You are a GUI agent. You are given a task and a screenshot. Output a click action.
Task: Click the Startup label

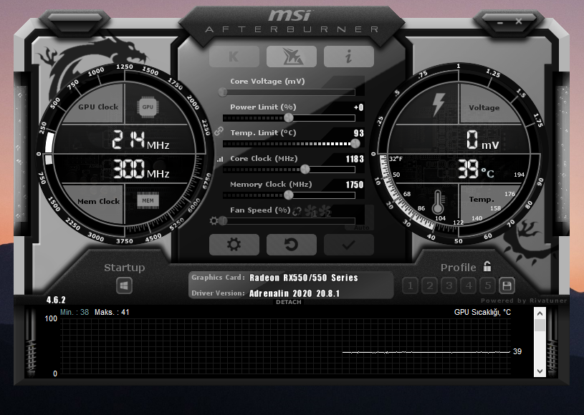pyautogui.click(x=125, y=268)
